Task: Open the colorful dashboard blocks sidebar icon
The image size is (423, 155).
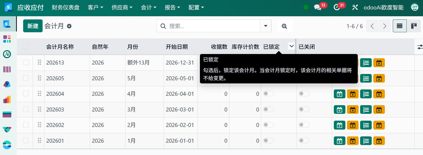Action: 7,39
